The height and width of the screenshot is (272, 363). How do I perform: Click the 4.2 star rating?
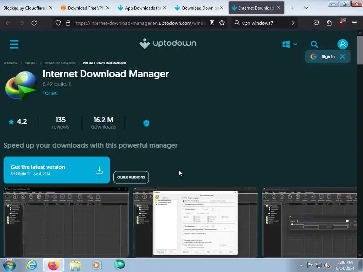[18, 122]
